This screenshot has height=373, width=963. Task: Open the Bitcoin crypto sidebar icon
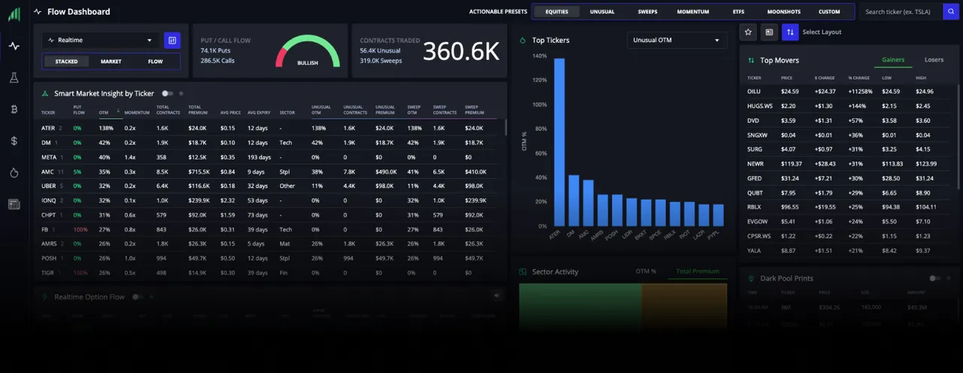14,109
